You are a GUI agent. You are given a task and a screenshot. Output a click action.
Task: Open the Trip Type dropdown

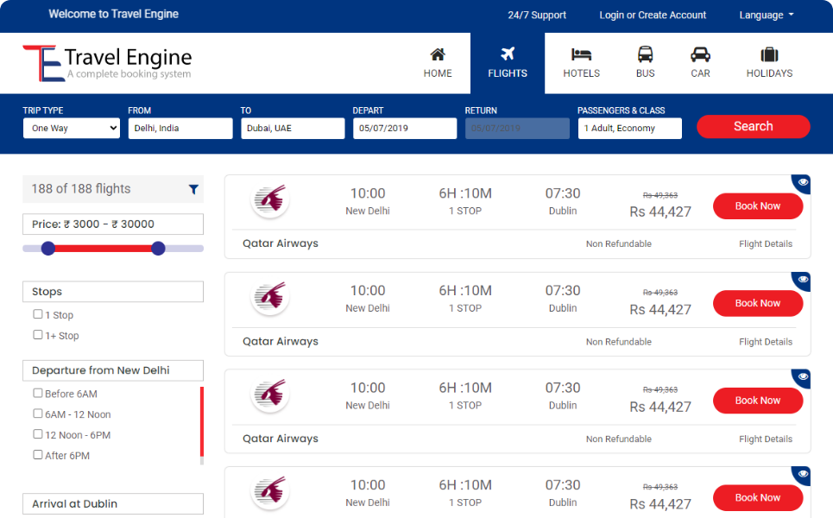pos(72,129)
